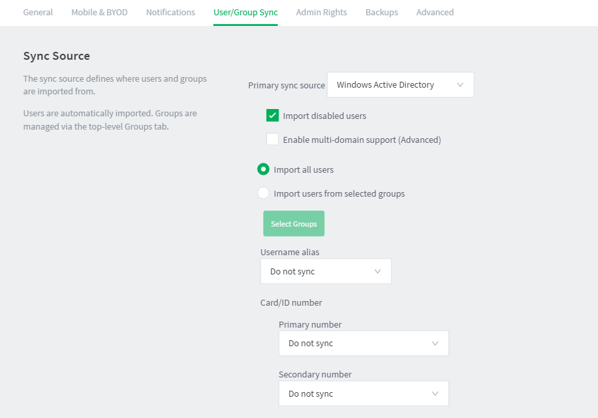Open the Notifications tab

point(171,12)
